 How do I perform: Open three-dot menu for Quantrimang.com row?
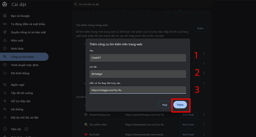coord(204,115)
